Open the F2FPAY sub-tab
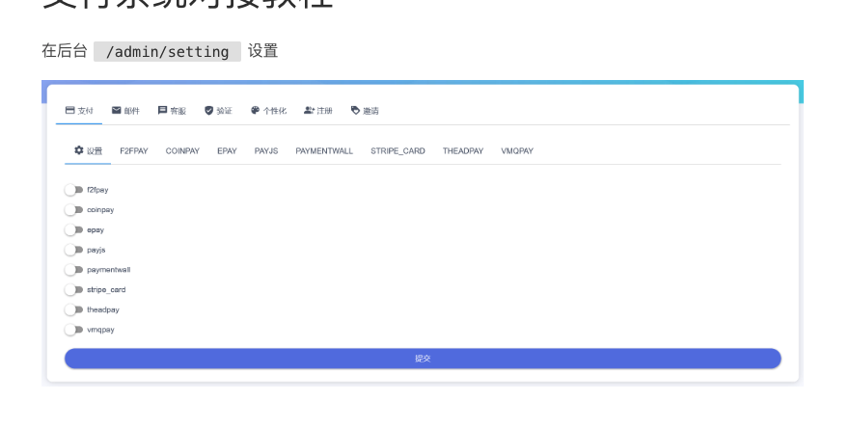Screen dimensions: 850x428 click(x=134, y=151)
